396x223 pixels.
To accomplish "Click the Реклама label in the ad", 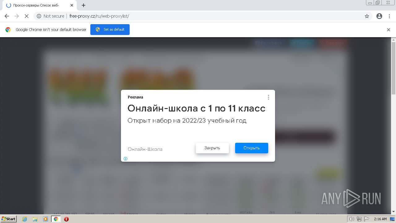I will 136,97.
